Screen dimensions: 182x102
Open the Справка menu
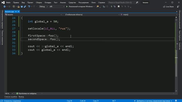(102, 3)
